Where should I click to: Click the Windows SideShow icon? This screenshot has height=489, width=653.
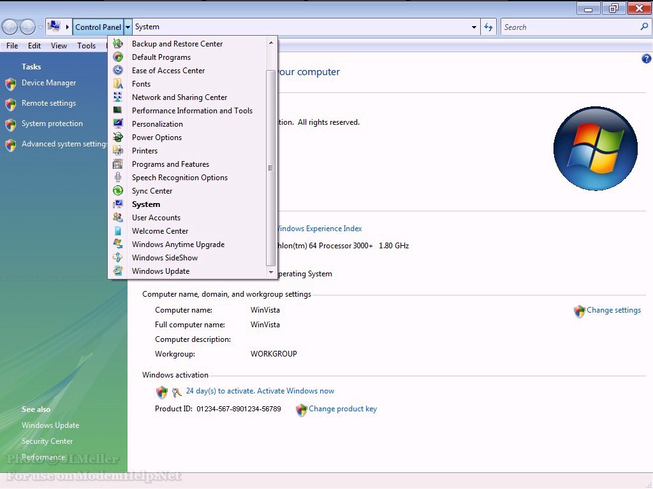(x=118, y=257)
